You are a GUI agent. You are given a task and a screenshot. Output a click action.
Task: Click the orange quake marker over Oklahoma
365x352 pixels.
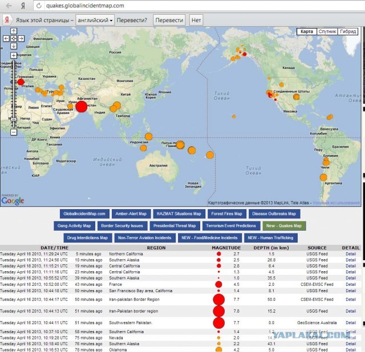click(296, 97)
